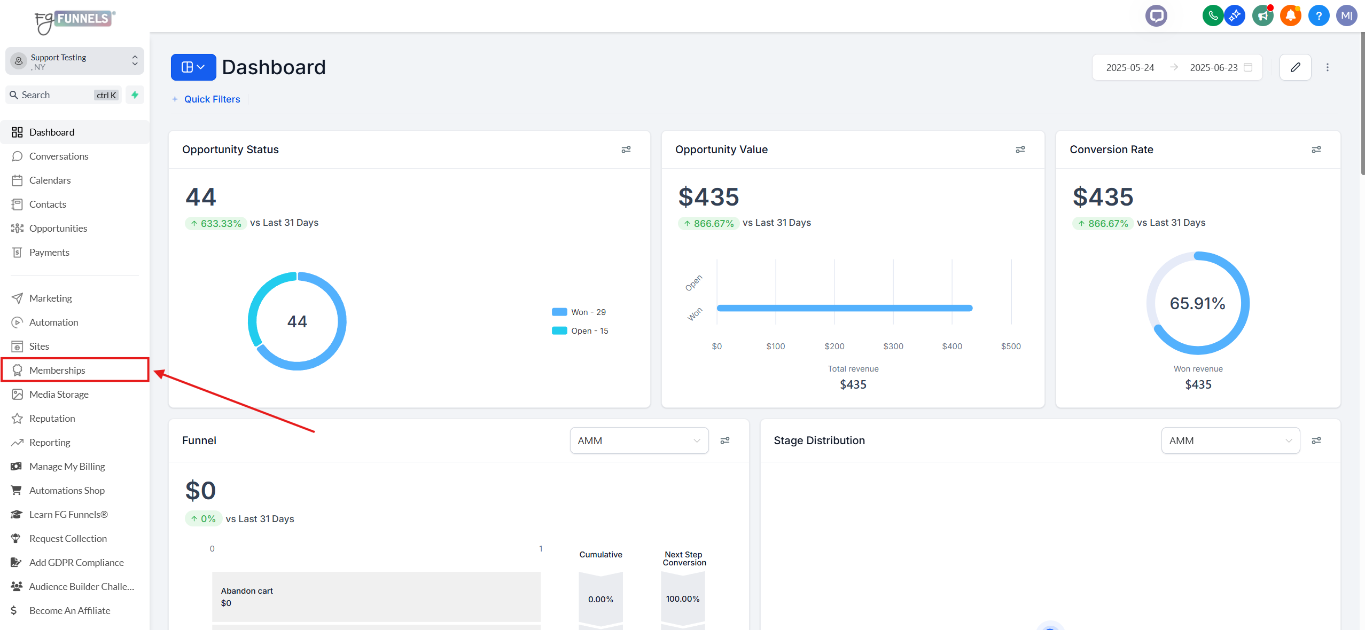Go to Dashboard in the sidebar
1365x630 pixels.
click(x=75, y=132)
